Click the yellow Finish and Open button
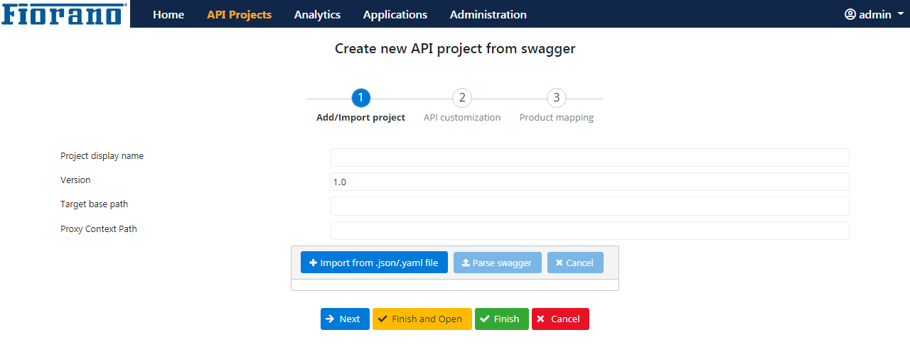Screen dimensions: 910x347 point(422,319)
